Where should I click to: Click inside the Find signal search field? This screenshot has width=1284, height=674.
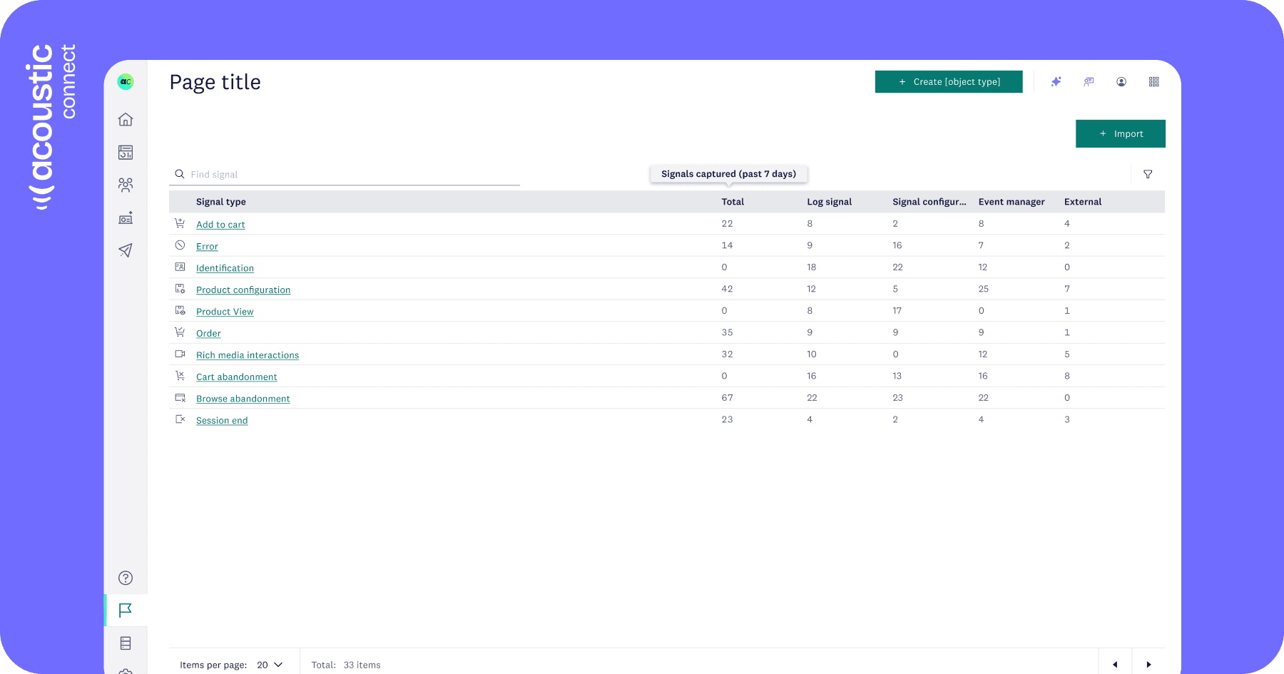(x=321, y=173)
